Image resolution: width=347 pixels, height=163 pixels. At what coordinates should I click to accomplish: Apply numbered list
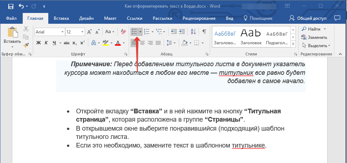coord(147,32)
